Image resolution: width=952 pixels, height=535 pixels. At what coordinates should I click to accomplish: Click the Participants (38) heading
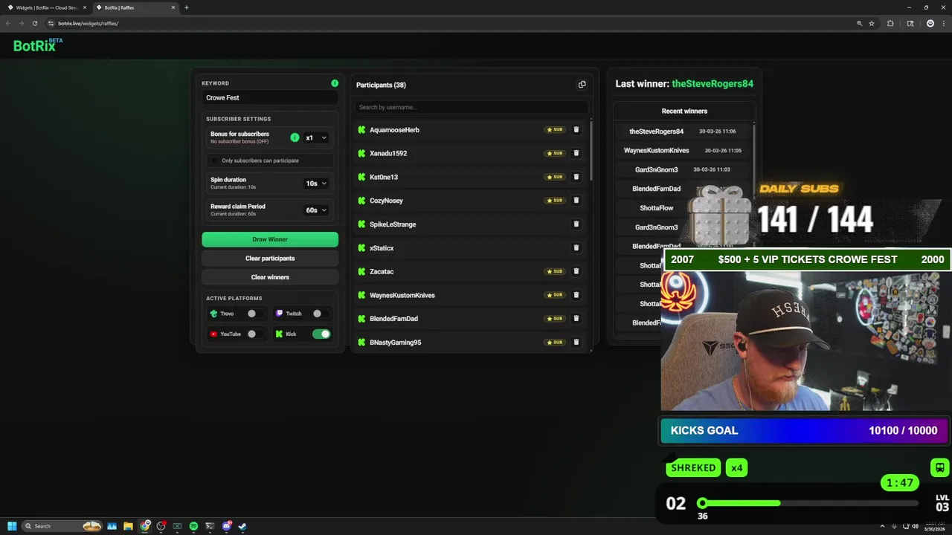coord(381,85)
